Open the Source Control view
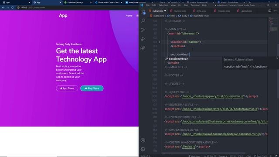The height and width of the screenshot is (157, 279). click(143, 30)
